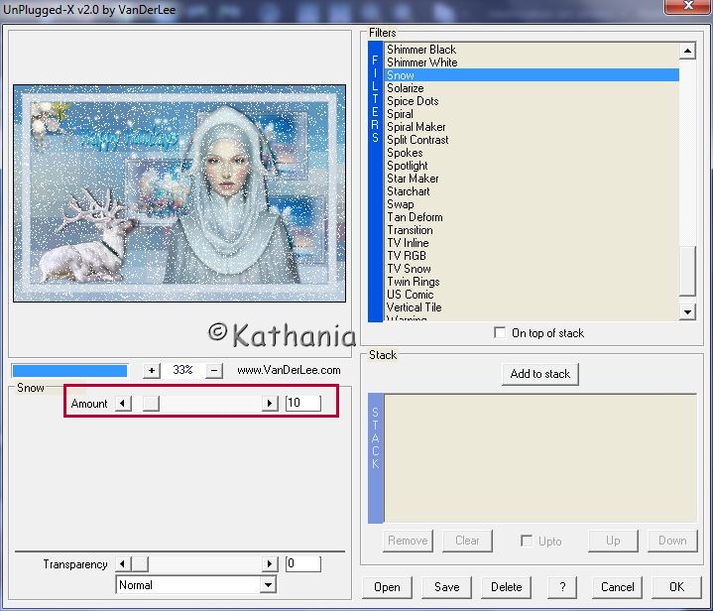
Task: Enable On top of stack checkbox
Action: (x=500, y=332)
